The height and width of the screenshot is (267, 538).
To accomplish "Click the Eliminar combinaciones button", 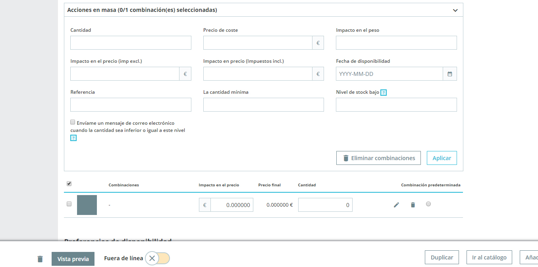I will [378, 158].
